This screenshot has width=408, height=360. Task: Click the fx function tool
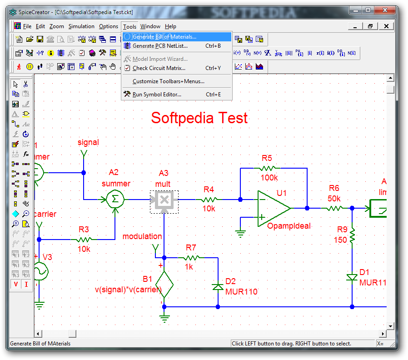click(26, 154)
